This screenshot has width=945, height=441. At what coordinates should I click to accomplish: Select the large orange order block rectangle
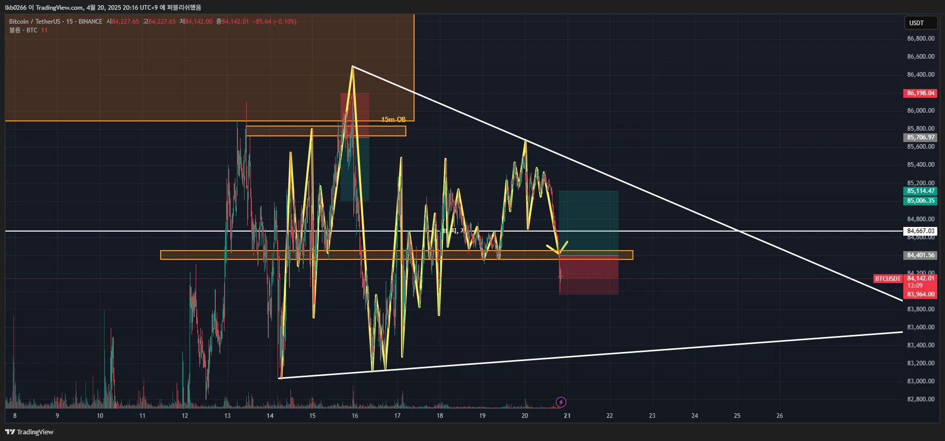(x=210, y=67)
